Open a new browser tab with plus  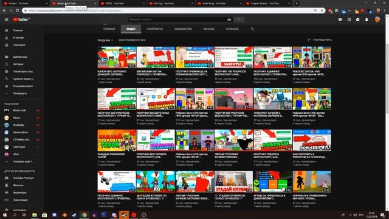point(297,4)
